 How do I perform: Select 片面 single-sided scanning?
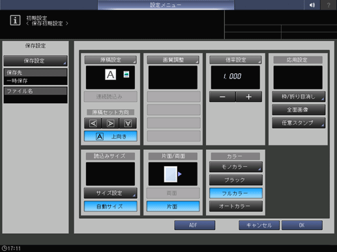click(173, 207)
